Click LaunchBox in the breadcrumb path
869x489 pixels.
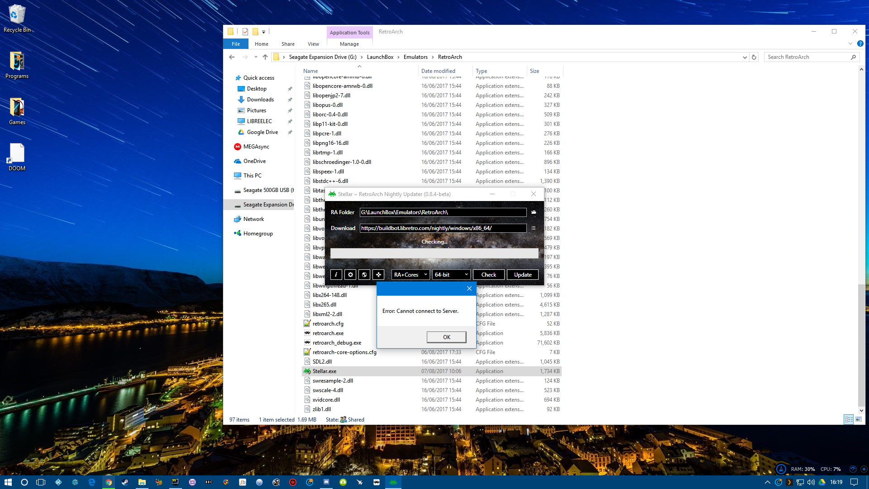[x=380, y=57]
